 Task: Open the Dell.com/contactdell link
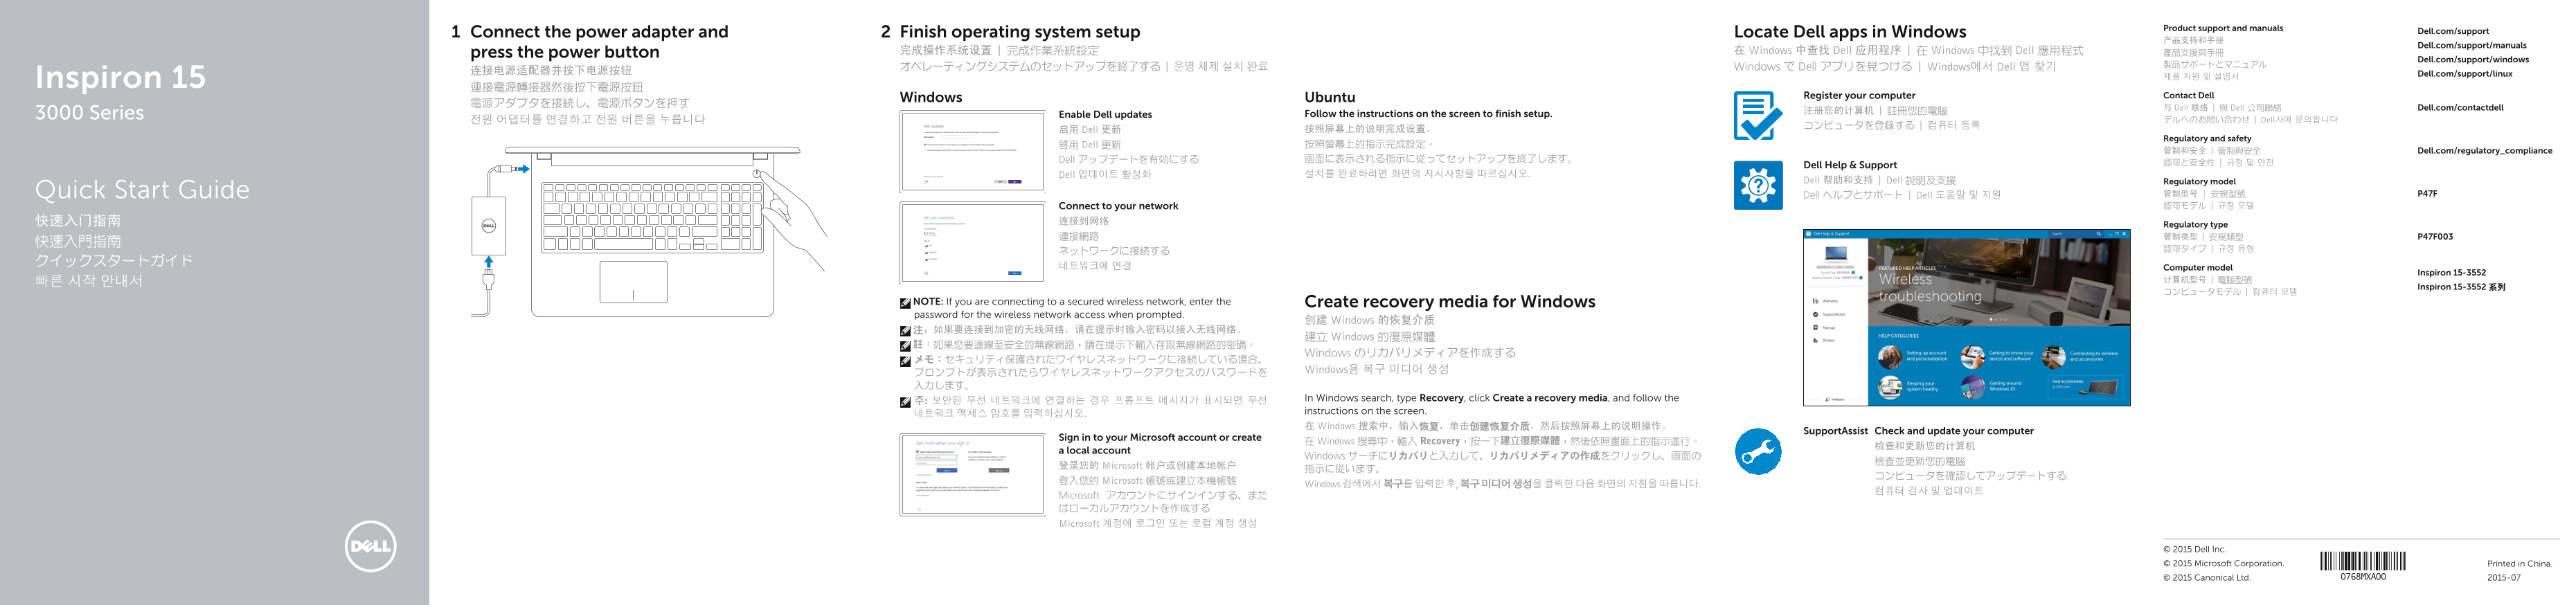tap(2460, 107)
